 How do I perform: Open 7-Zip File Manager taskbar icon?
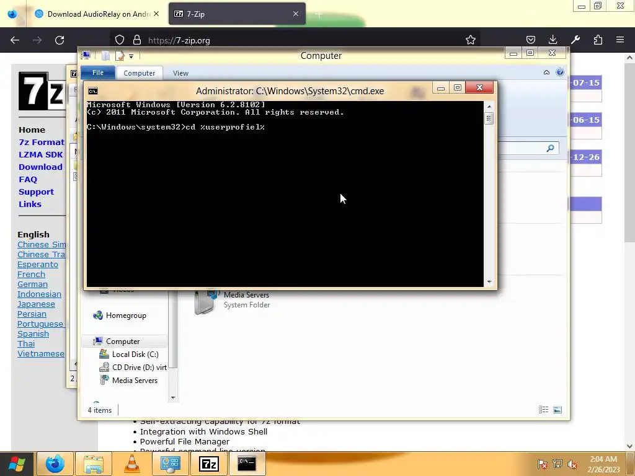[x=209, y=464]
